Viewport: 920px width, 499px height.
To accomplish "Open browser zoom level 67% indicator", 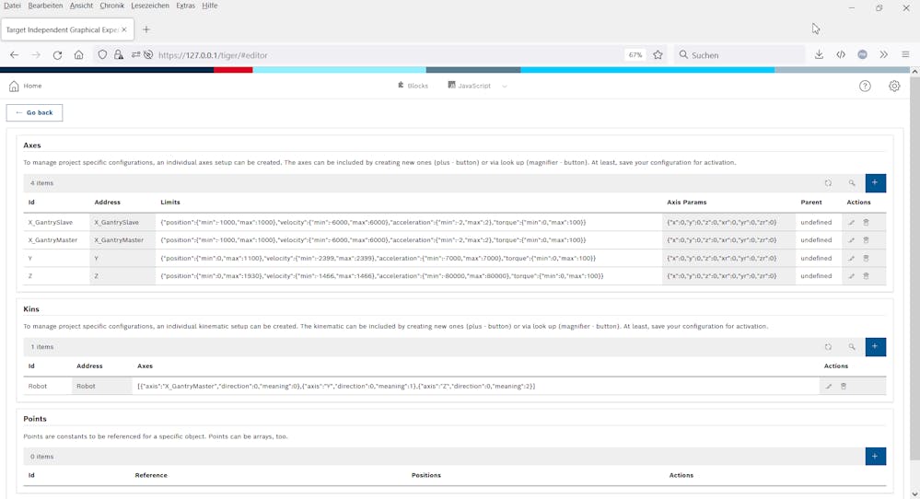I will 635,55.
